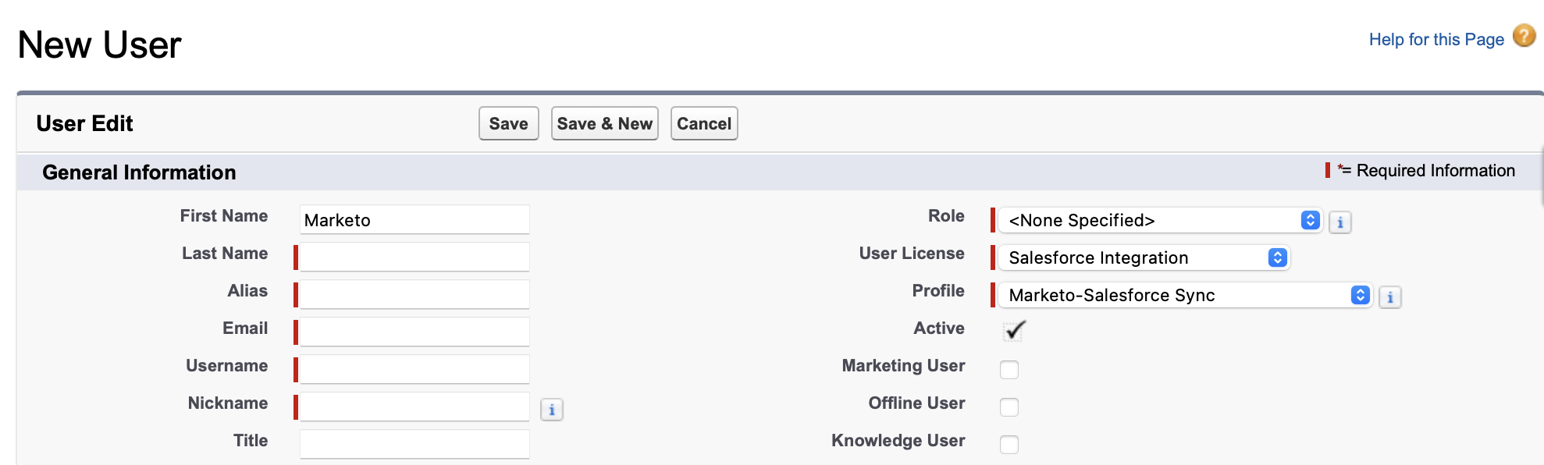The width and height of the screenshot is (1544, 465).
Task: Click the info icon beside the Role dropdown
Action: pyautogui.click(x=1341, y=222)
